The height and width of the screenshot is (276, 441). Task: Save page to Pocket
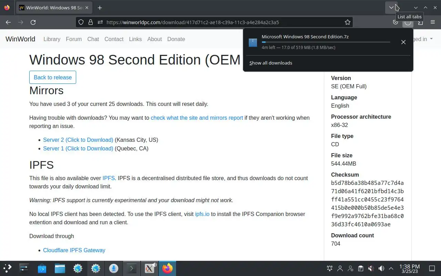(x=396, y=22)
